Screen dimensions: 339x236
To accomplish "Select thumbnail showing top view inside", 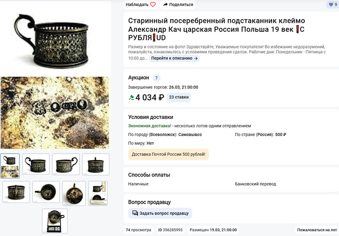I will pos(46,192).
